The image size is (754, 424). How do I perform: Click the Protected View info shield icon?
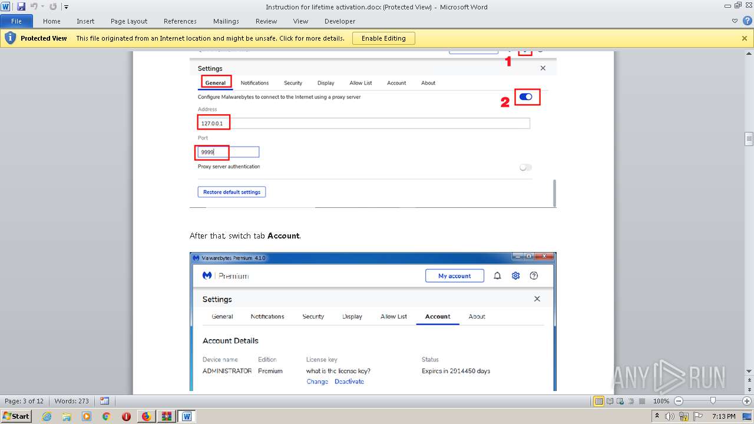(10, 38)
